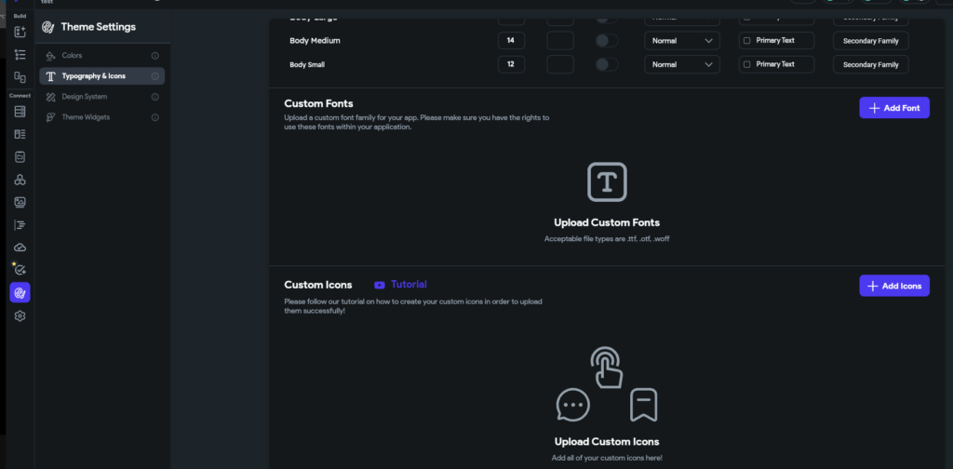Open the Media Assets image icon
This screenshot has height=469, width=953.
(20, 202)
